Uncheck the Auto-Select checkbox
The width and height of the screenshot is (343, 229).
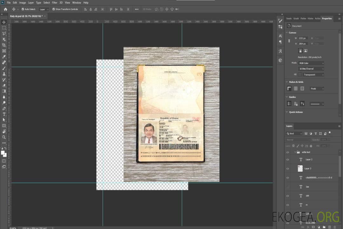coord(23,9)
